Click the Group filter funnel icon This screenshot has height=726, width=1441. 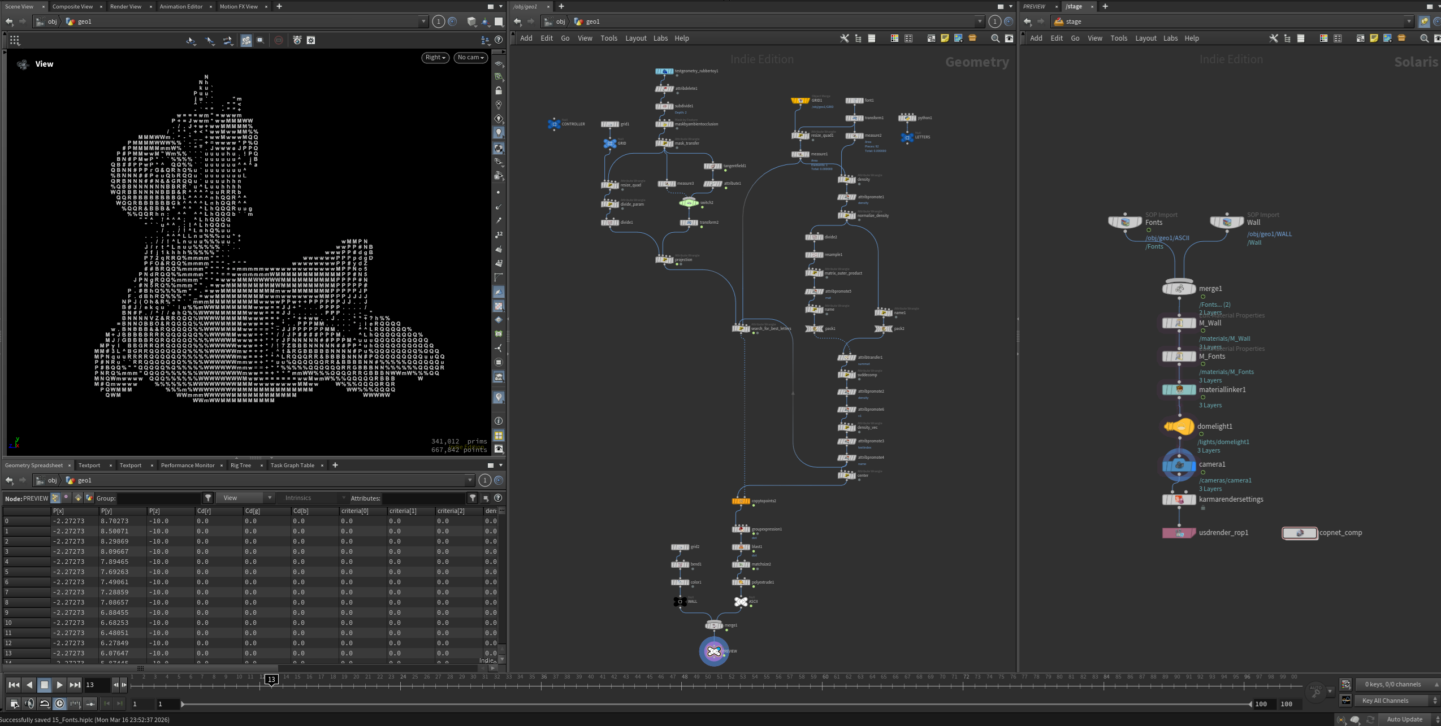[208, 498]
